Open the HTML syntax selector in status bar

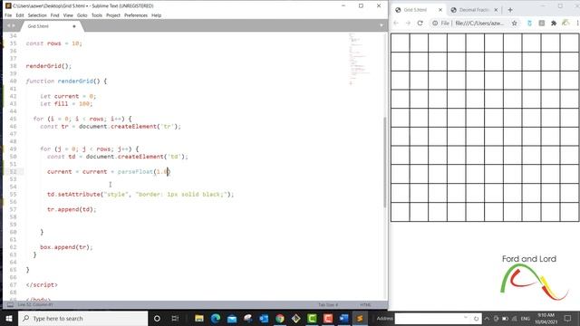(x=365, y=305)
